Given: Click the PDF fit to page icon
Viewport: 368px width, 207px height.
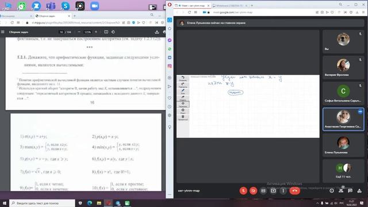Looking at the screenshot, I should 106,32.
